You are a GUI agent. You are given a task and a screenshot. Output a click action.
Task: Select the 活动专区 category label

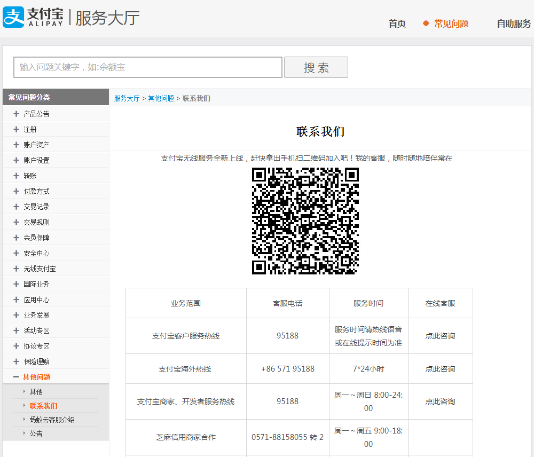(36, 330)
